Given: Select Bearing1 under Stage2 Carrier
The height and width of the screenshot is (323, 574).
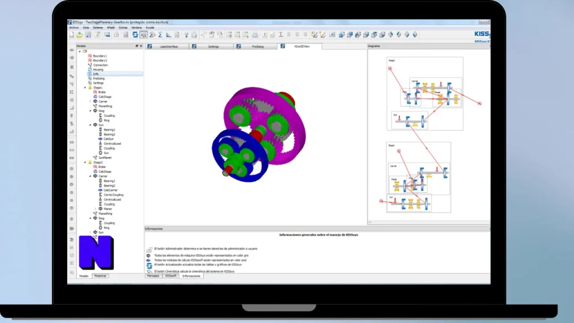Looking at the screenshot, I should [x=109, y=181].
